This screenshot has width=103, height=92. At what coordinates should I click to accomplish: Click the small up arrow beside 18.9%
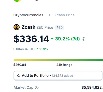point(37,49)
